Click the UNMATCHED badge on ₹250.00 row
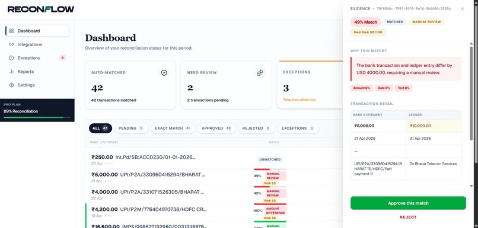Viewport: 478px width, 228px height. click(270, 159)
